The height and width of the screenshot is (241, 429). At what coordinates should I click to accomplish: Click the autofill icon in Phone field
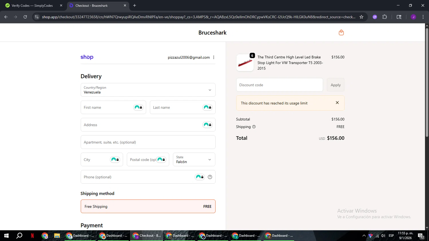click(x=200, y=177)
